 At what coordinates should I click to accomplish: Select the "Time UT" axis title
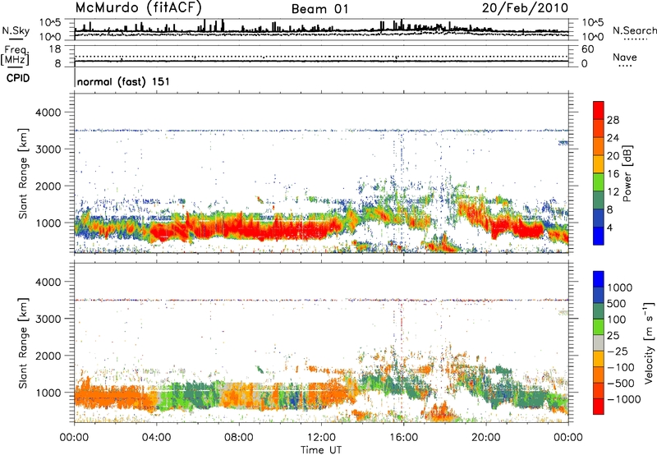pos(321,450)
